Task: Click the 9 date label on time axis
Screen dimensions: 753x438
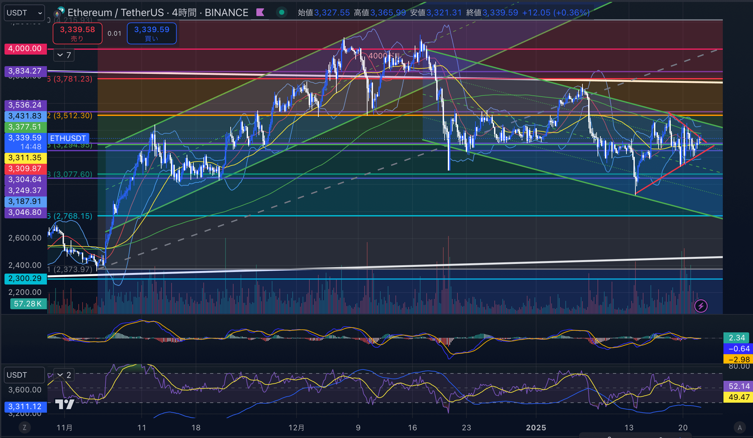Action: pyautogui.click(x=358, y=428)
